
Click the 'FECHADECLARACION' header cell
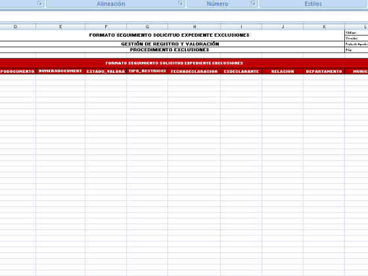click(x=195, y=71)
